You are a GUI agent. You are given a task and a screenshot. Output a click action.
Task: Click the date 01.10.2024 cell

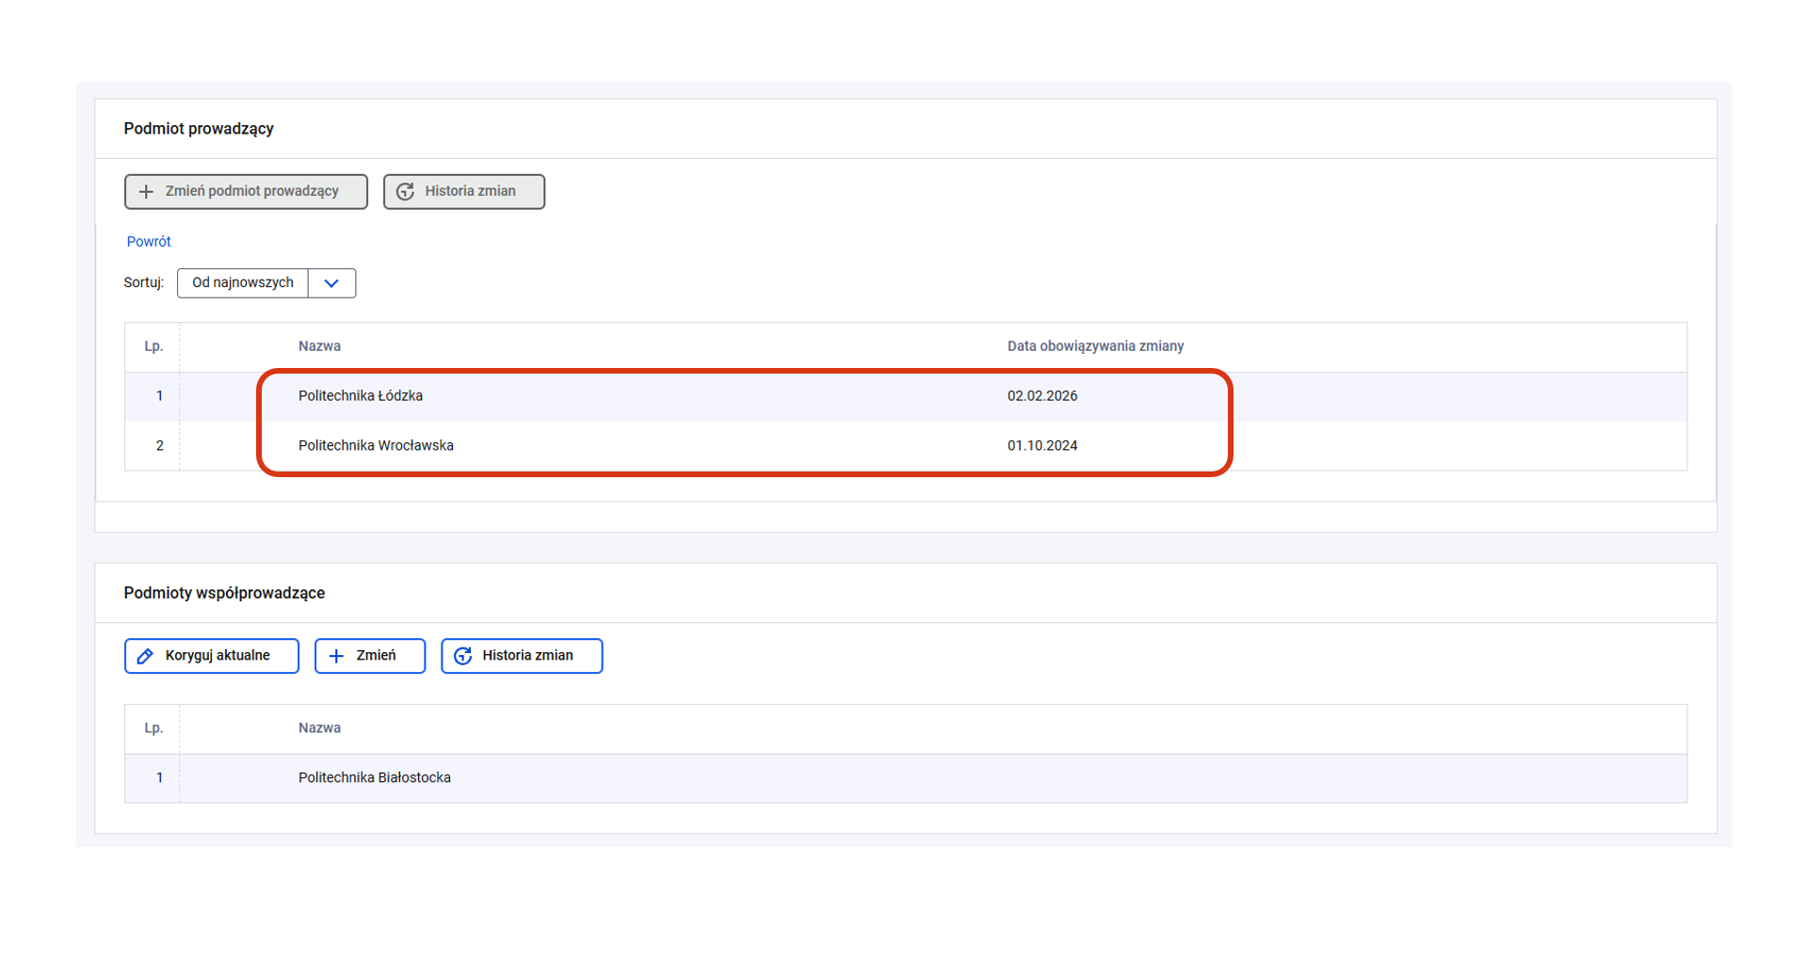tap(1041, 446)
